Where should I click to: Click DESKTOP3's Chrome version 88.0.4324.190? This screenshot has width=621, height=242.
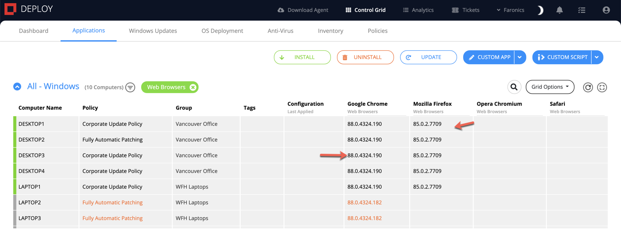[365, 156]
